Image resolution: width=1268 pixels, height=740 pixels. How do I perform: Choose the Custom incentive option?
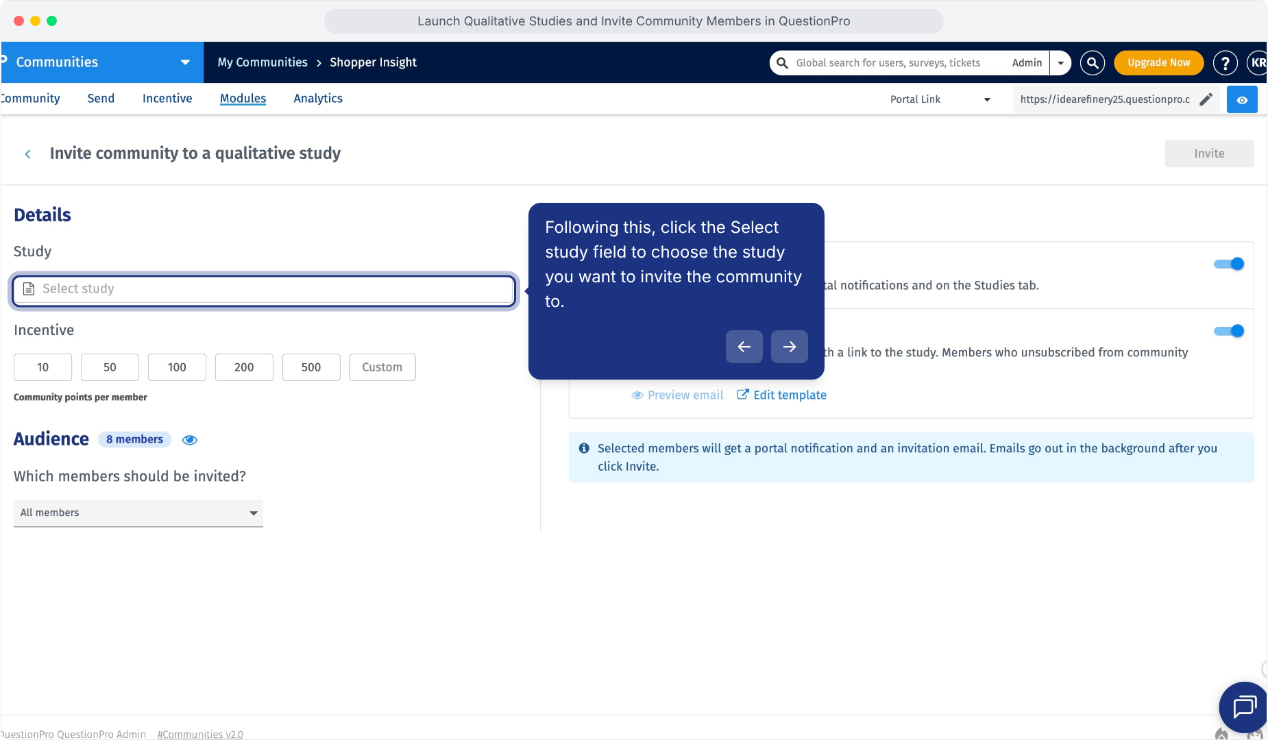(x=382, y=367)
